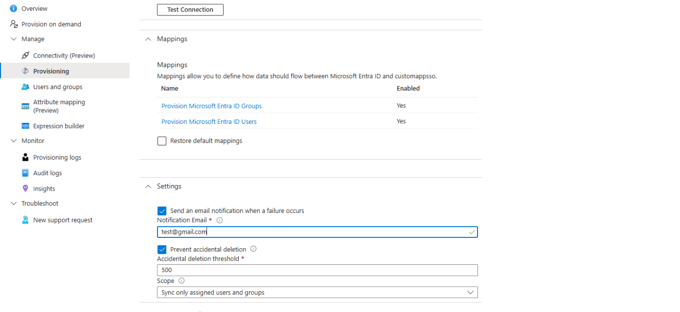This screenshot has width=680, height=312.
Task: Open Insights page
Action: (44, 189)
